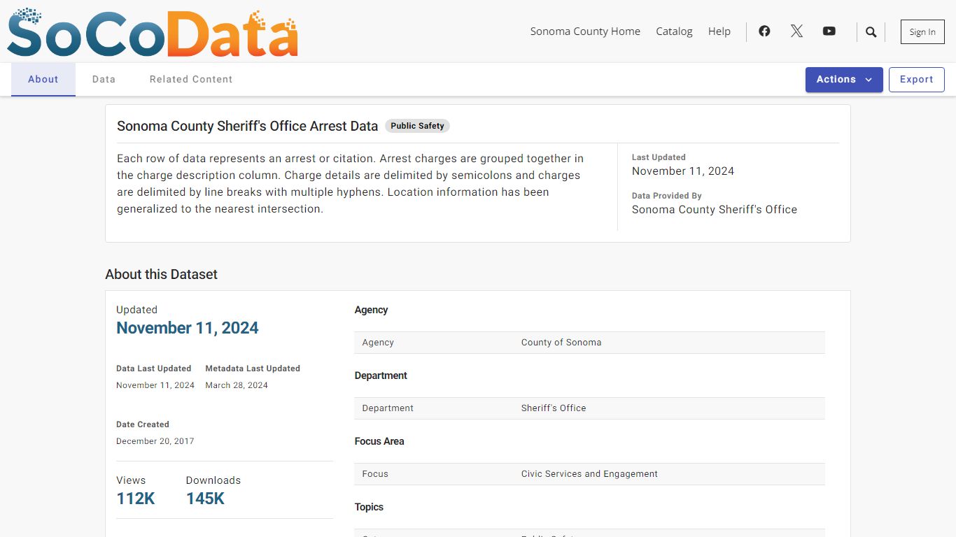
Task: Click 'Civic Services and Engagement' focus value
Action: coord(589,474)
